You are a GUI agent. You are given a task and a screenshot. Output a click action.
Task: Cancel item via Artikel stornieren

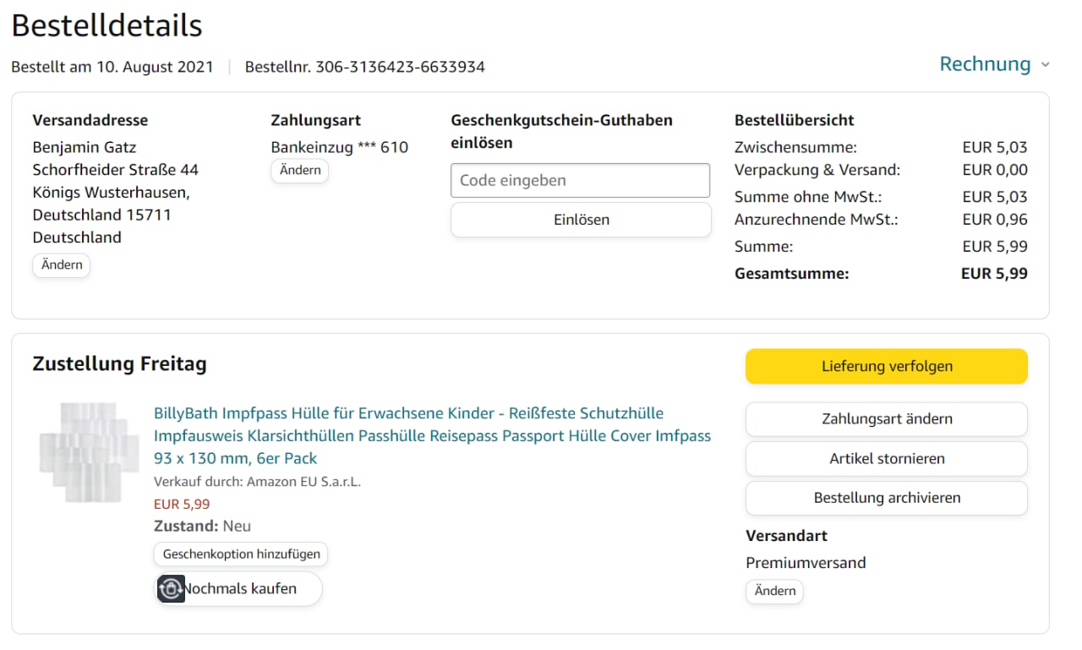(x=886, y=458)
